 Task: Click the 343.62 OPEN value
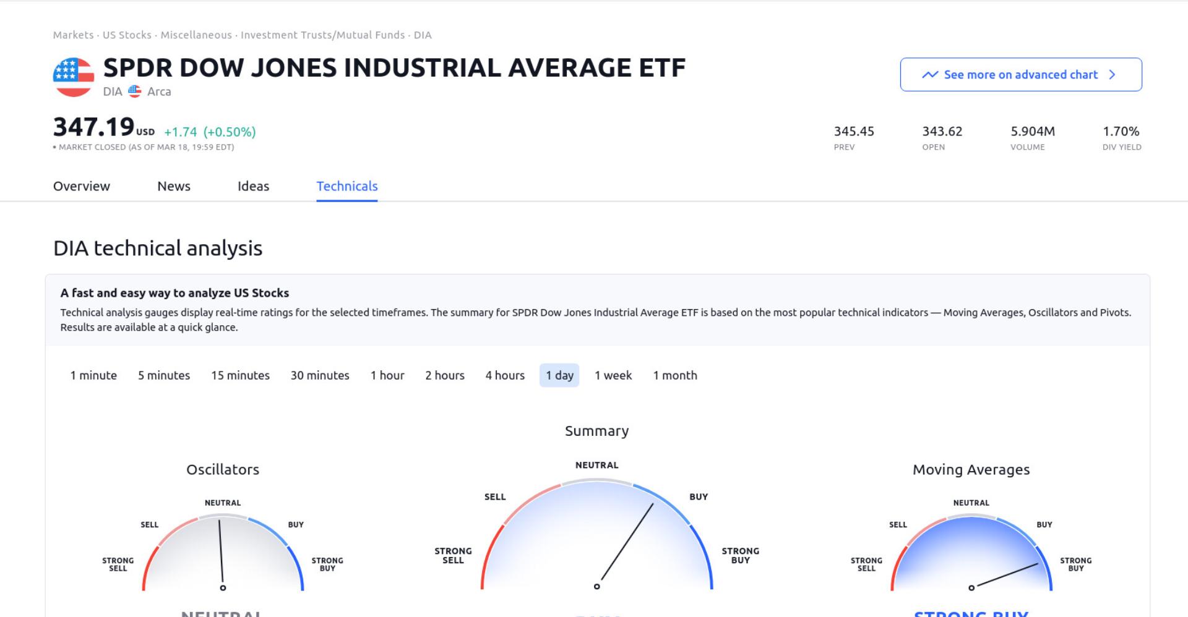coord(942,131)
